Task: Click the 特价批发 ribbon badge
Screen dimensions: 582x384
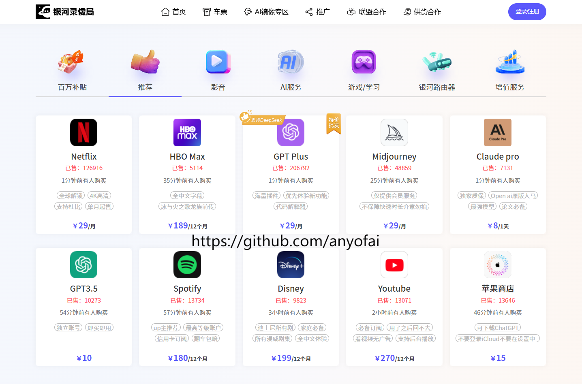Action: (x=334, y=123)
